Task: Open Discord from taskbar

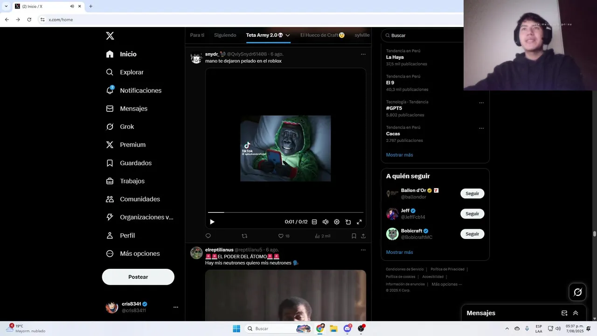Action: [x=347, y=329]
